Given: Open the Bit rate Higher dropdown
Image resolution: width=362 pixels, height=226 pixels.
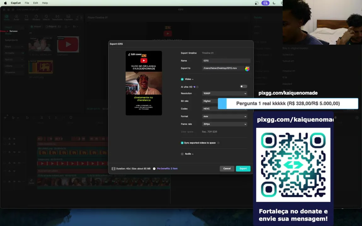Looking at the screenshot, I should click(210, 101).
